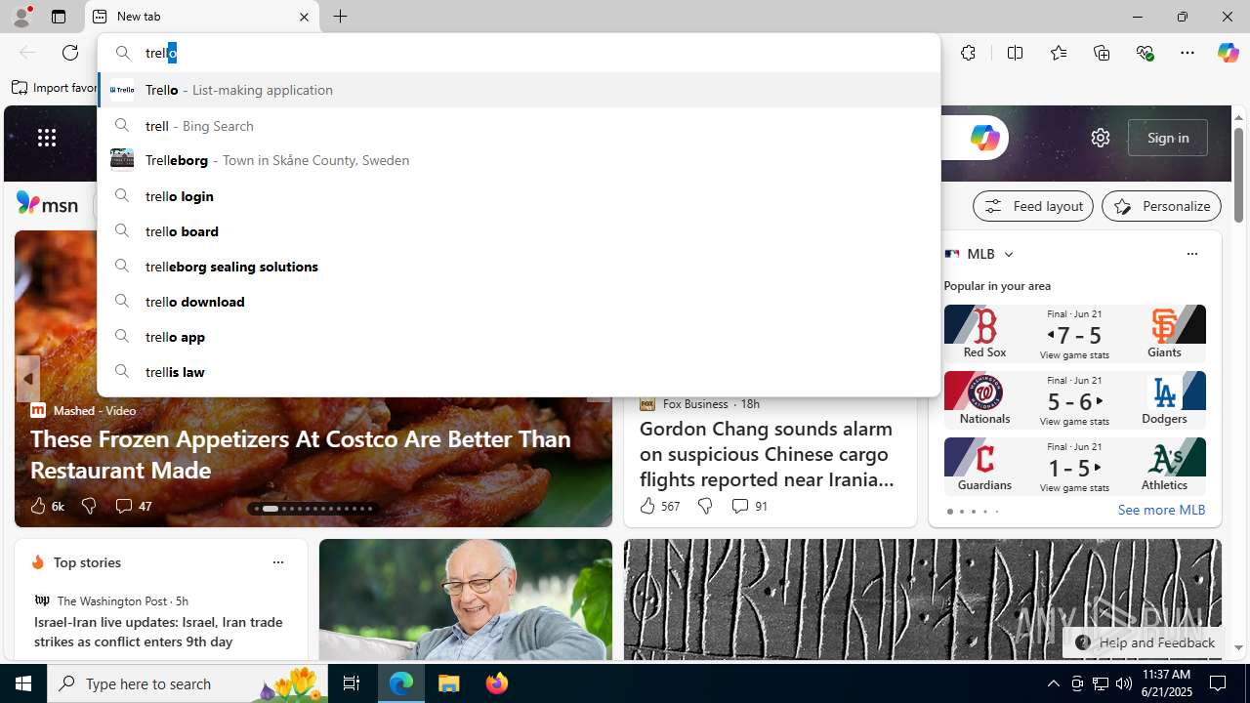The width and height of the screenshot is (1250, 703).
Task: Open elderly man photo story thumbnail
Action: click(x=466, y=600)
